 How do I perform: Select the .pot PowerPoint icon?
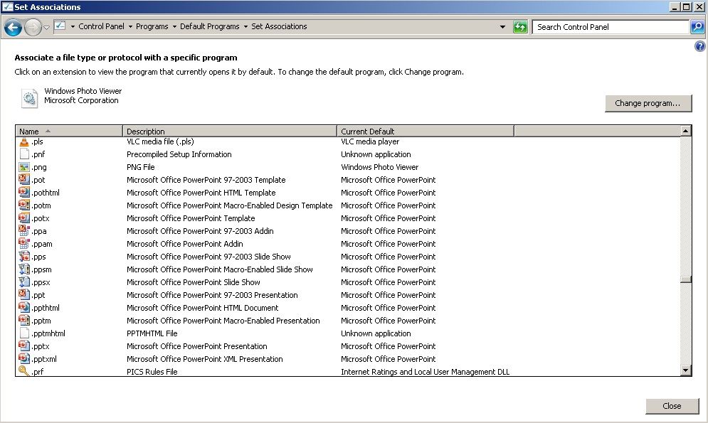point(24,179)
